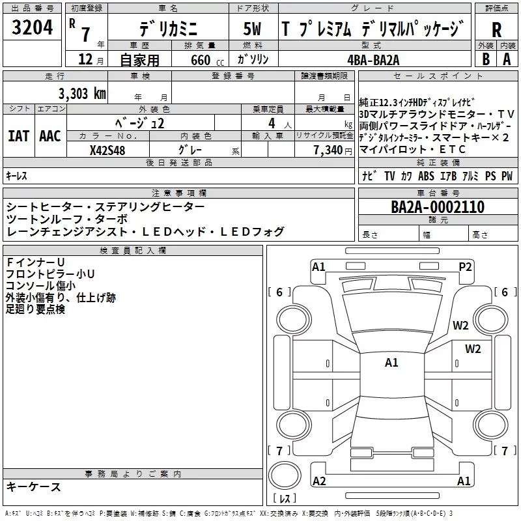The height and width of the screenshot is (521, 521).
Task: Select note シートヒーター・ステアリングヒーター
Action: 106,207
